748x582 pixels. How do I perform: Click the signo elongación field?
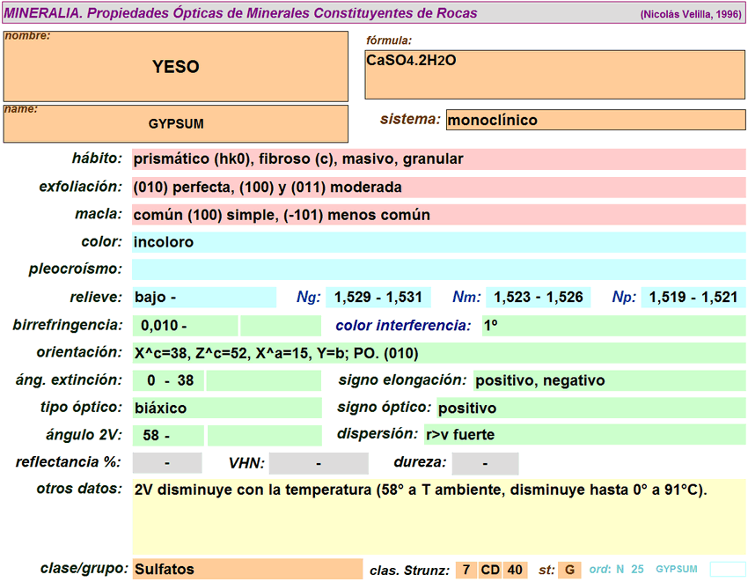[x=609, y=380]
